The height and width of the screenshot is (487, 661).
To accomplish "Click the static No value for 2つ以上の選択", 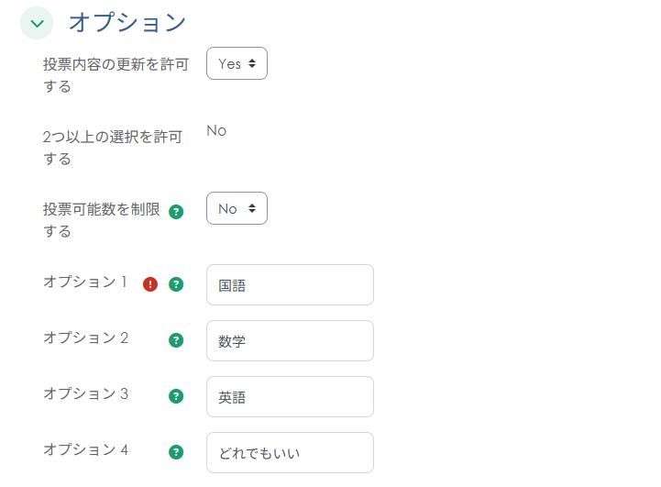I will tap(216, 131).
